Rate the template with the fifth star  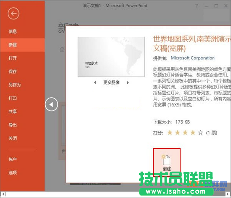pyautogui.click(x=200, y=133)
